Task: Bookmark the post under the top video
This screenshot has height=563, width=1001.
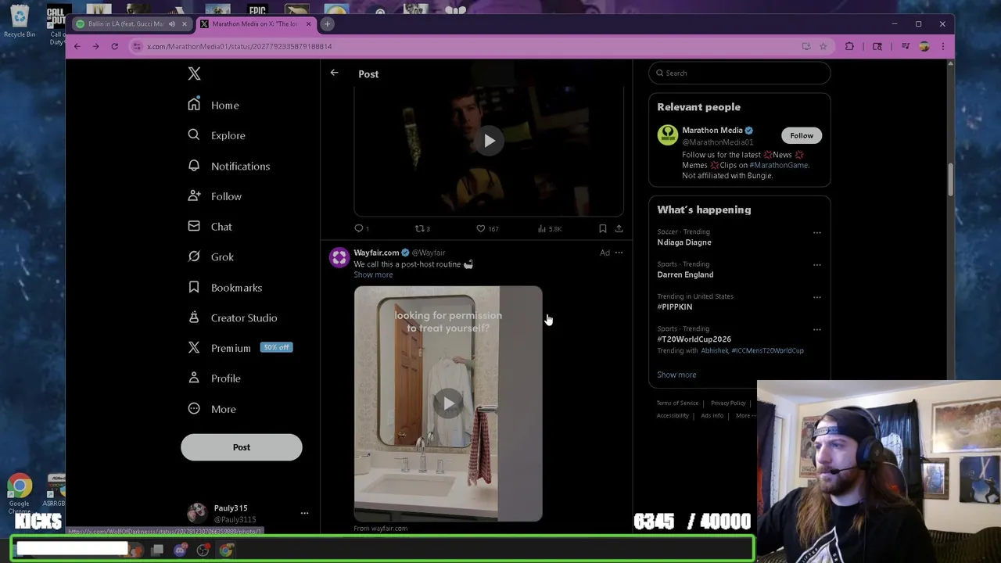Action: (602, 228)
